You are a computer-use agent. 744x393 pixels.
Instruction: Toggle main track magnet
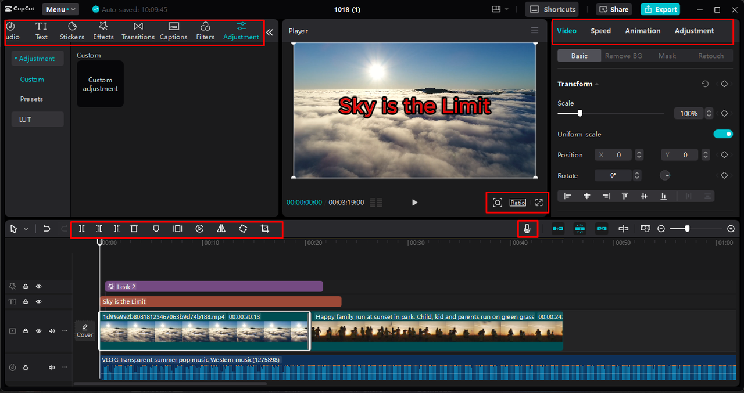click(x=558, y=229)
